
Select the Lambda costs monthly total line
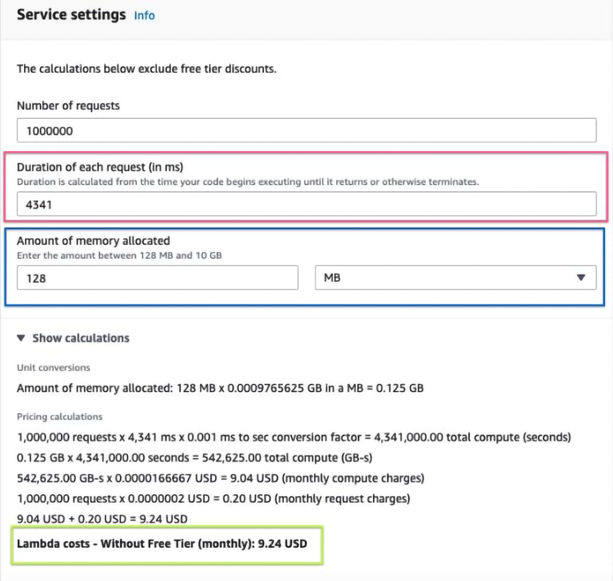coord(162,543)
